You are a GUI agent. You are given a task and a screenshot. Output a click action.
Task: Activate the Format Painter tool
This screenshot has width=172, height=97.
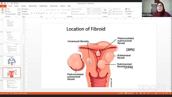[x=10, y=14]
